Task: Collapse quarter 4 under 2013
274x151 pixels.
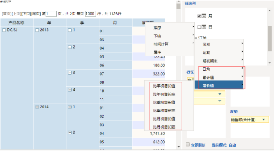Action: [x=70, y=90]
